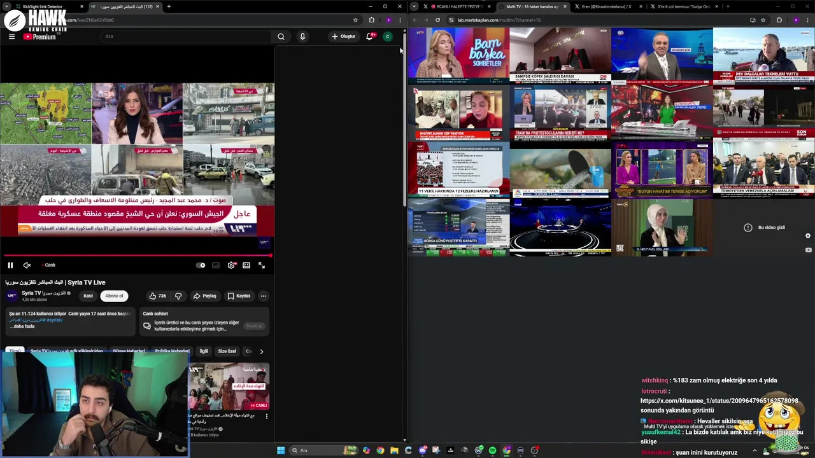Click the YouTube search field
815x458 pixels.
tap(186, 36)
